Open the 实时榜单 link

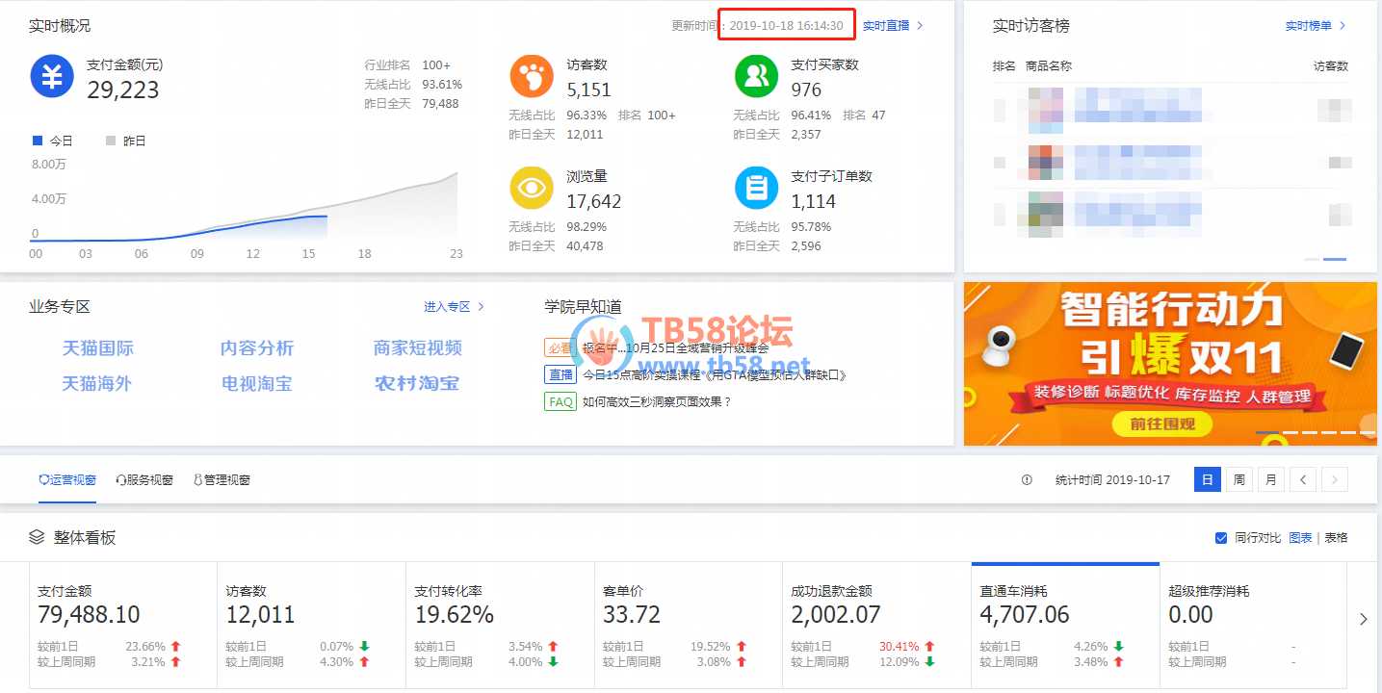point(1316,26)
